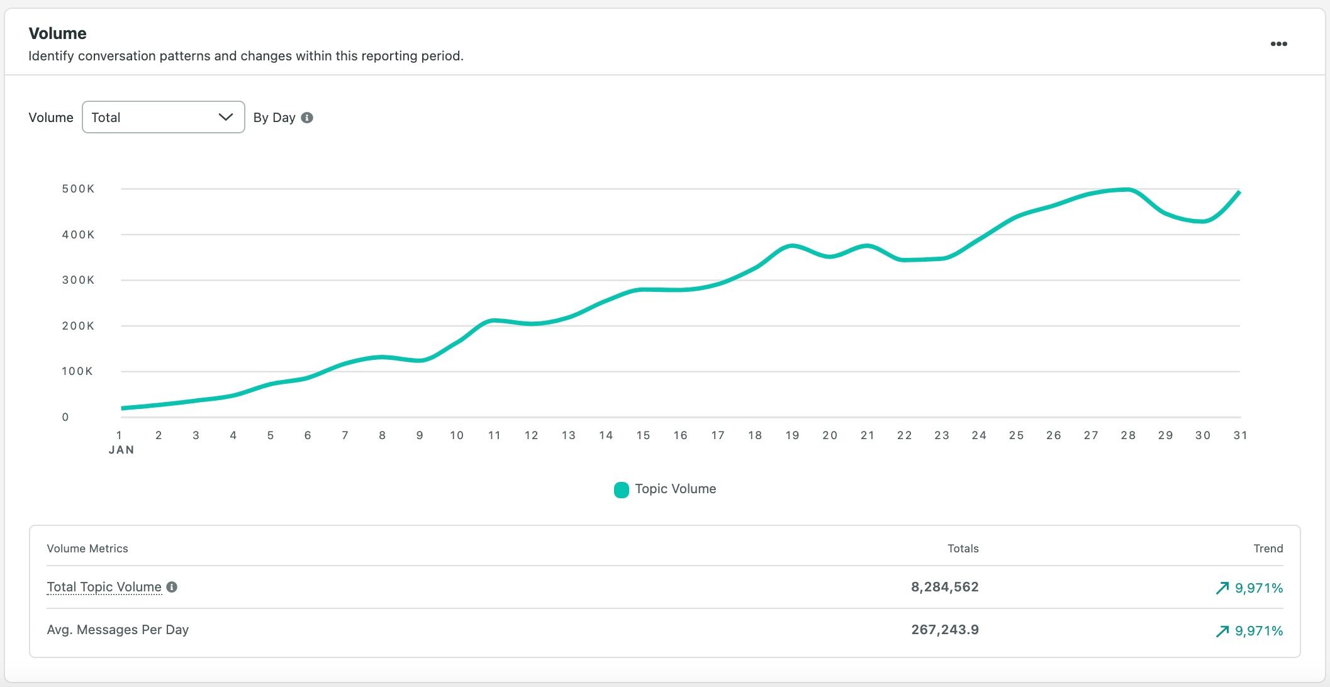The image size is (1330, 687).
Task: Click the 9,971% trend for Total Topic Volume
Action: pyautogui.click(x=1258, y=588)
